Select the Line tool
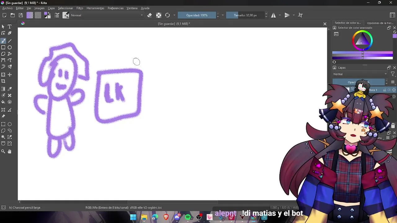Image resolution: width=397 pixels, height=223 pixels. click(x=10, y=41)
